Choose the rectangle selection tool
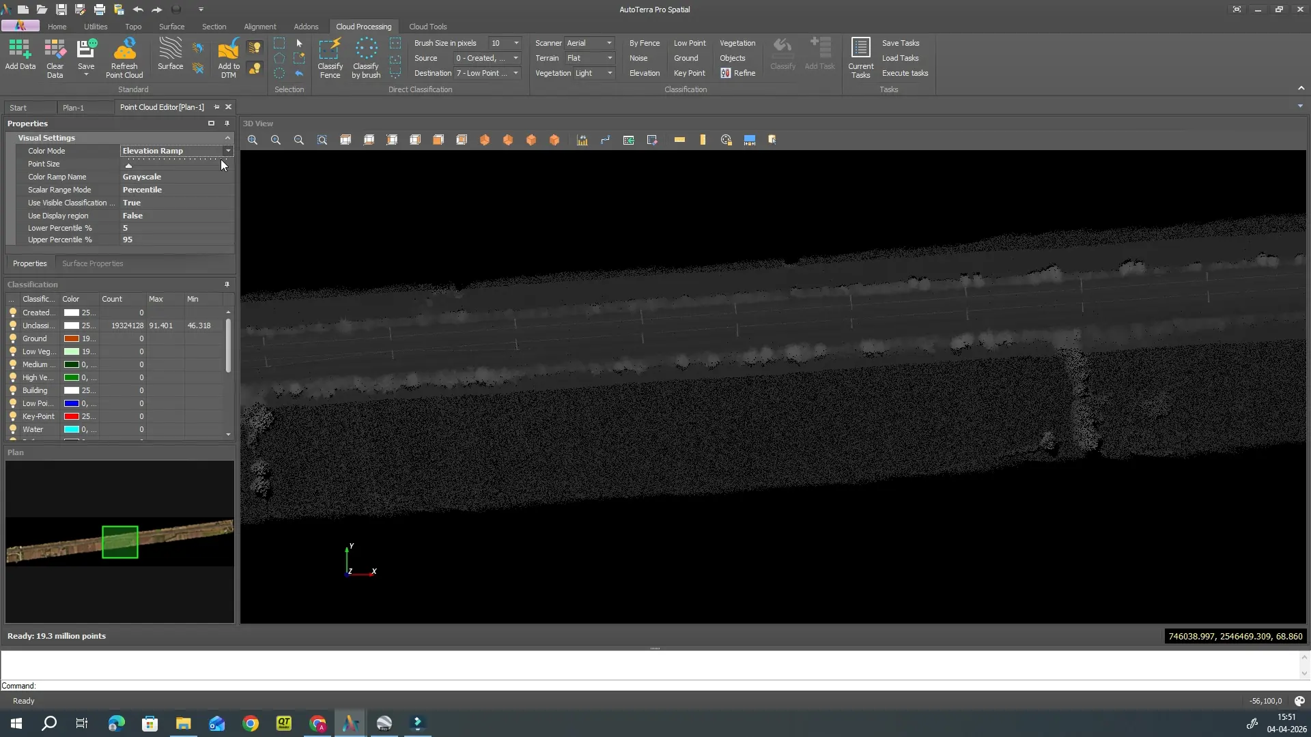 pos(279,43)
